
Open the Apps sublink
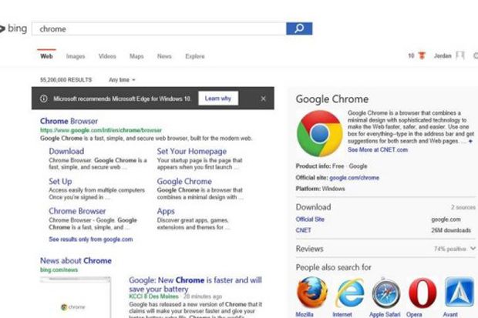(166, 211)
